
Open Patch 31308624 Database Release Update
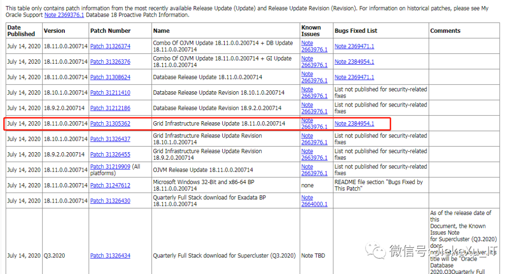pos(110,77)
